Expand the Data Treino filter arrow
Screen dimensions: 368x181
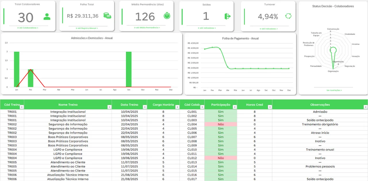(145, 107)
